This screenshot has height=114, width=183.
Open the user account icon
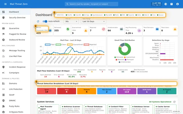(178, 4)
